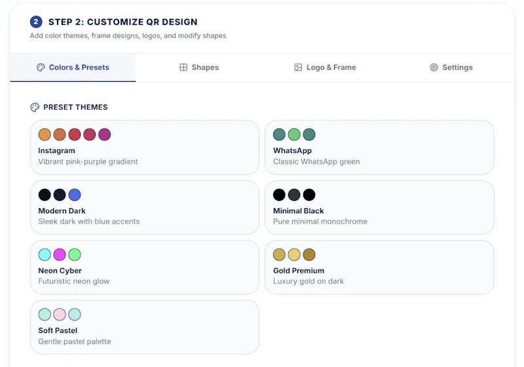This screenshot has width=524, height=367.
Task: Click the target icon beside Settings
Action: pyautogui.click(x=434, y=67)
